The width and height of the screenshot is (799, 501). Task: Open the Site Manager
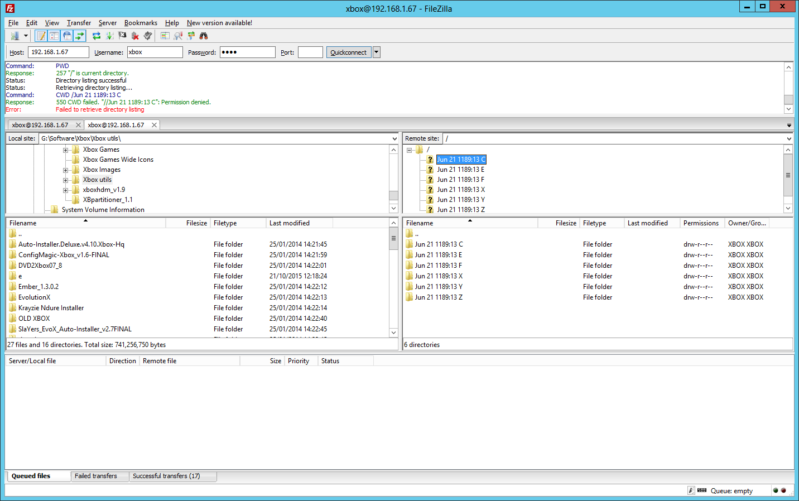15,36
